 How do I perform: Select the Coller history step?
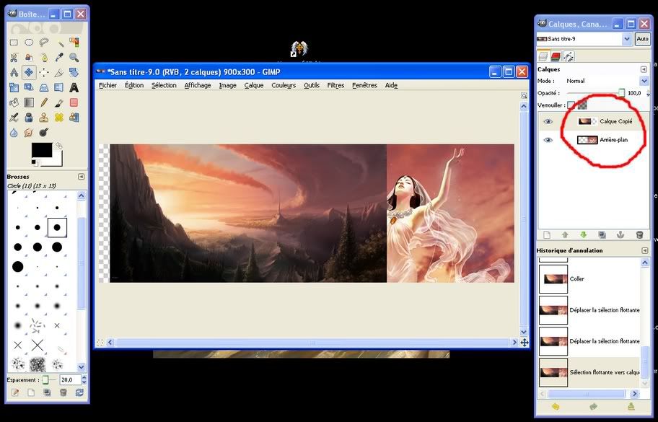[589, 279]
